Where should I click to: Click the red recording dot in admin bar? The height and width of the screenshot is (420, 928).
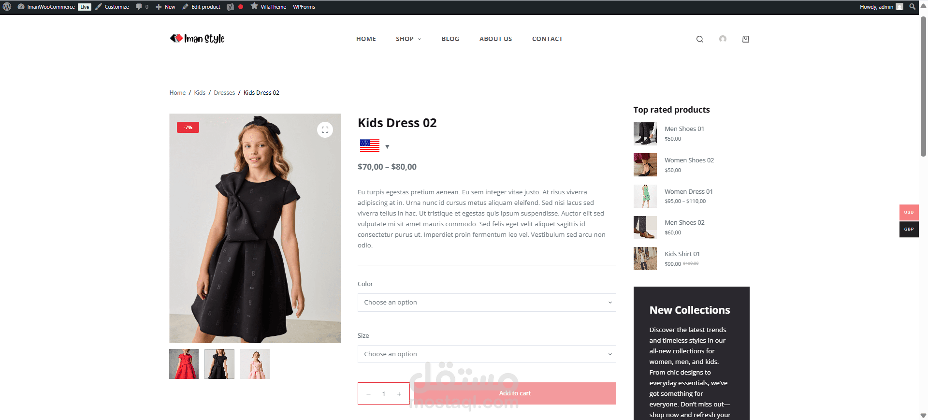241,7
